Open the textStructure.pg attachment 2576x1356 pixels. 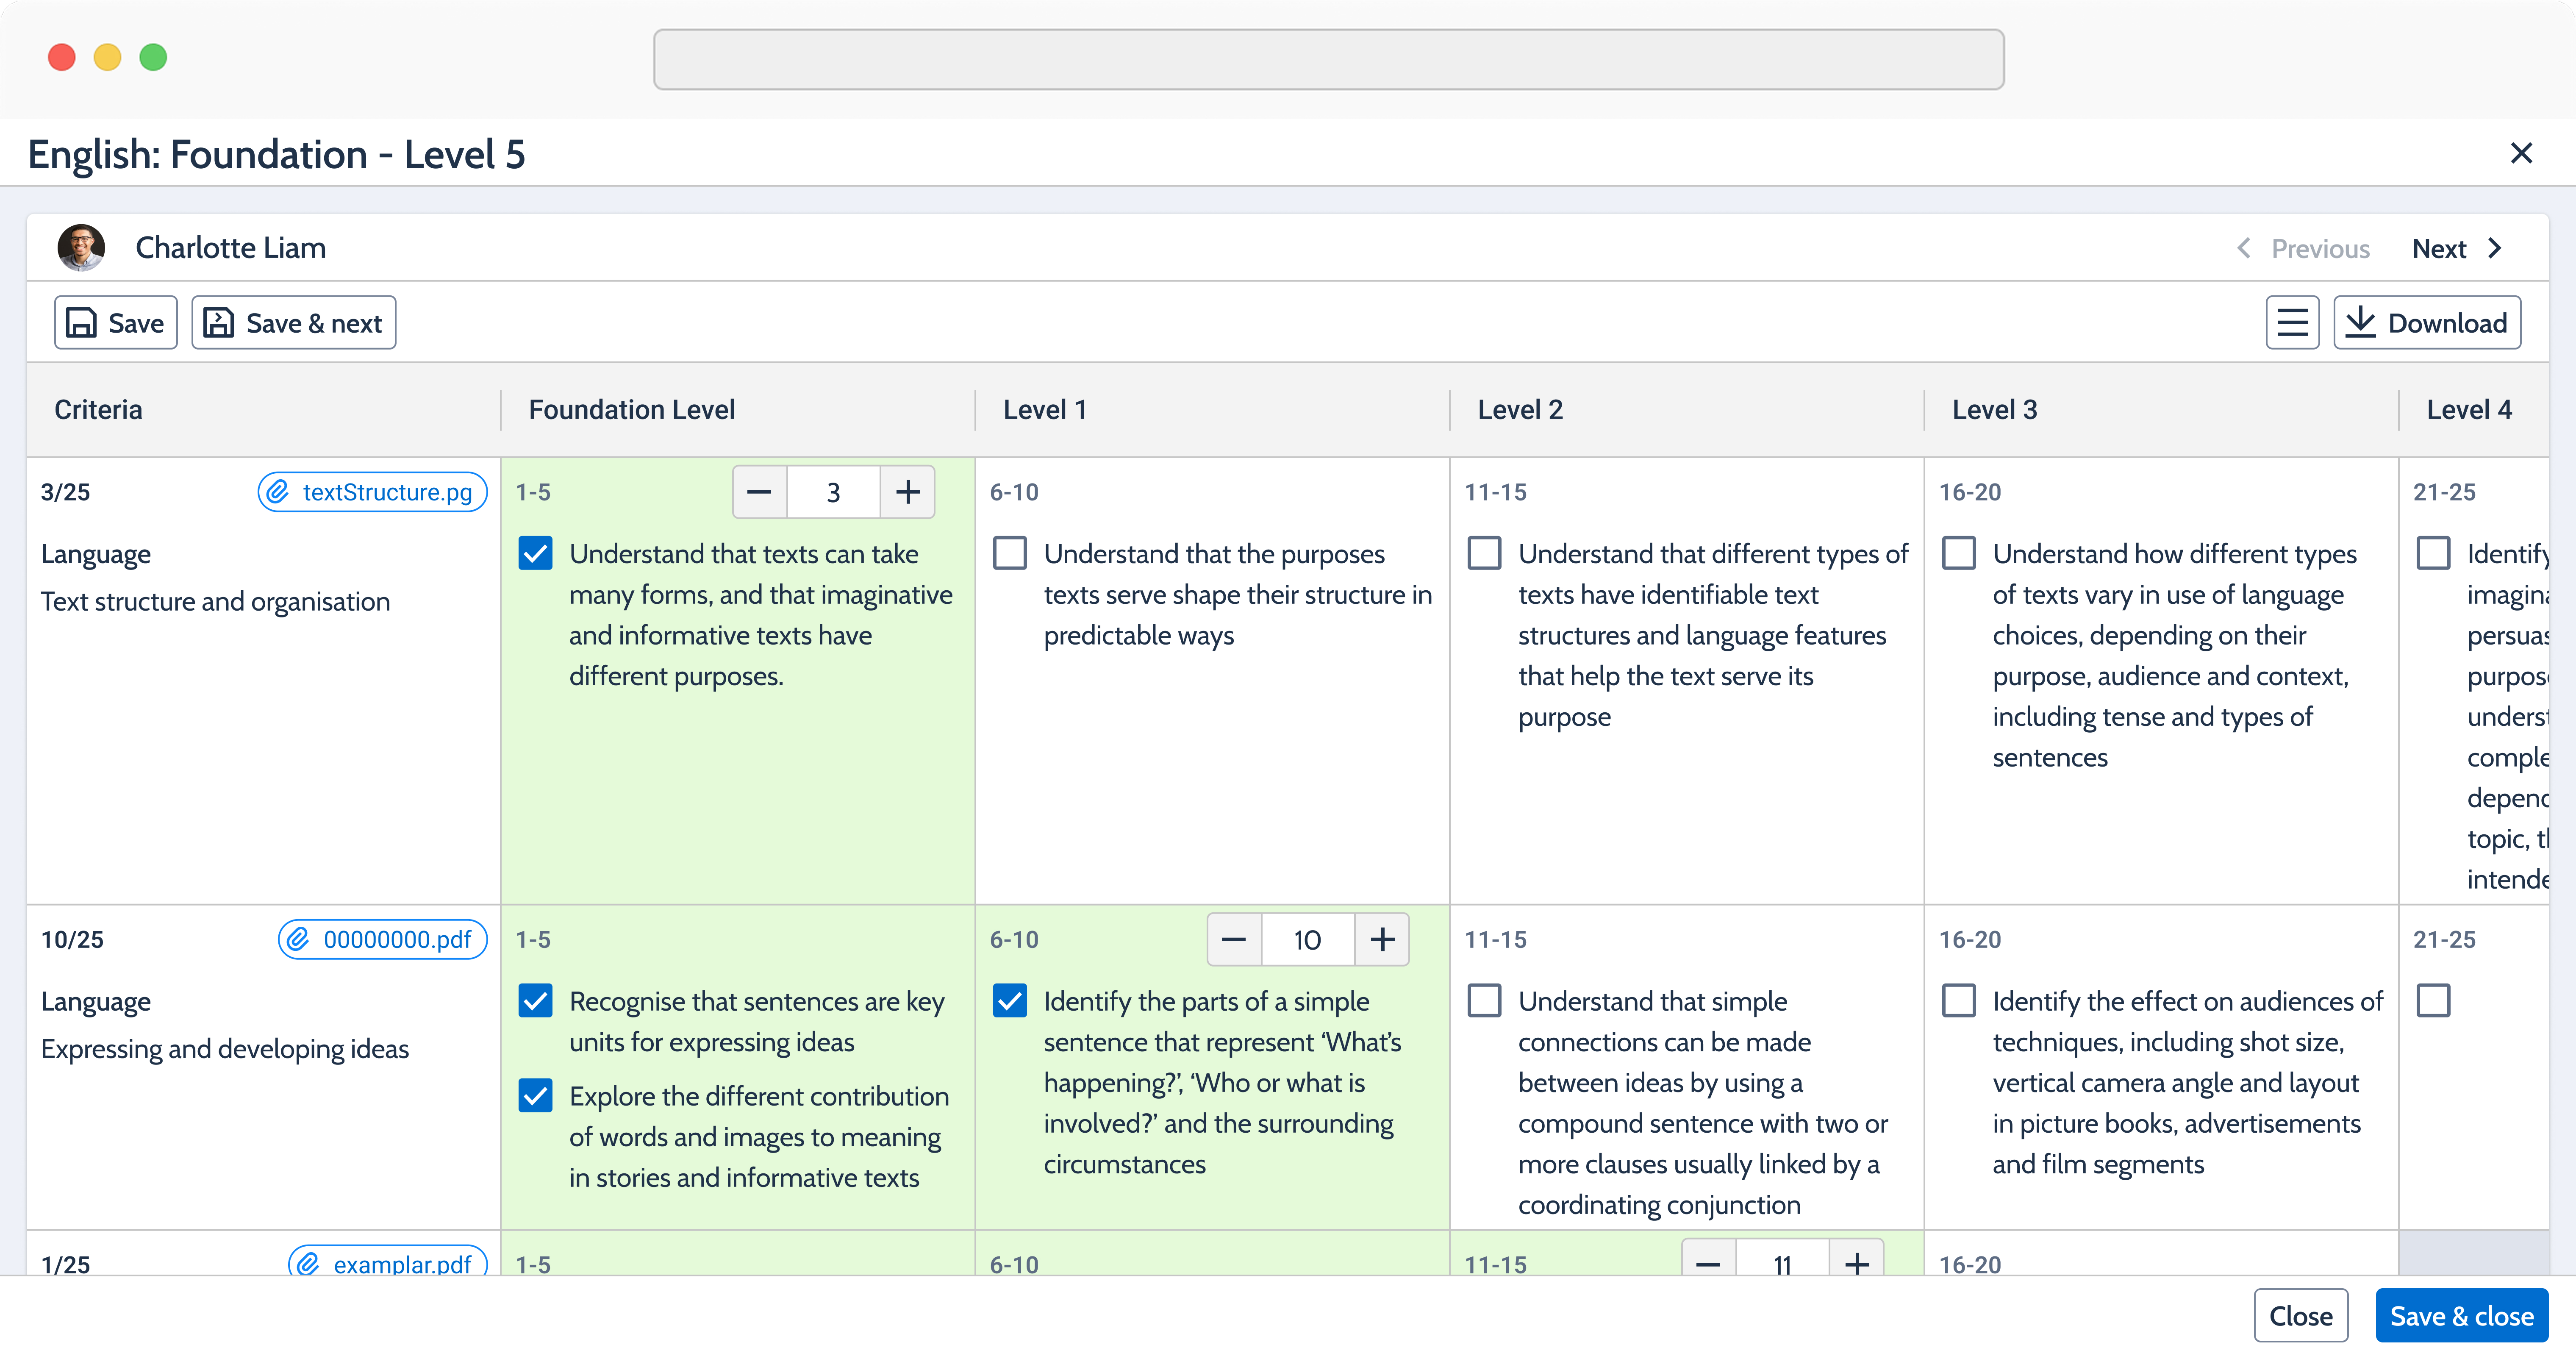[x=372, y=492]
